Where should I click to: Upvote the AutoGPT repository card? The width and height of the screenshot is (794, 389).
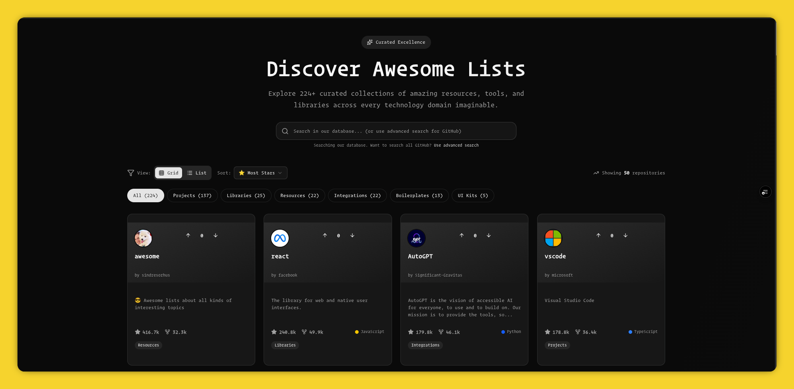coord(462,236)
